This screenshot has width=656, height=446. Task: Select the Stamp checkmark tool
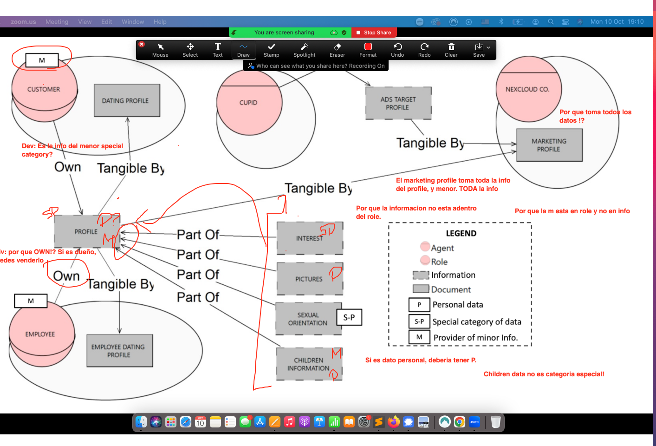pyautogui.click(x=271, y=50)
